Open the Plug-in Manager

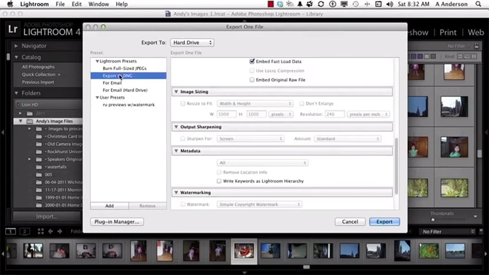117,221
